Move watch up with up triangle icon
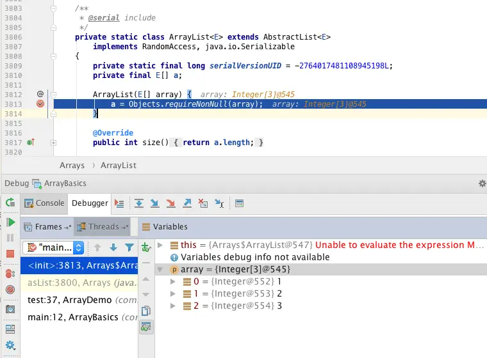 coord(146,279)
